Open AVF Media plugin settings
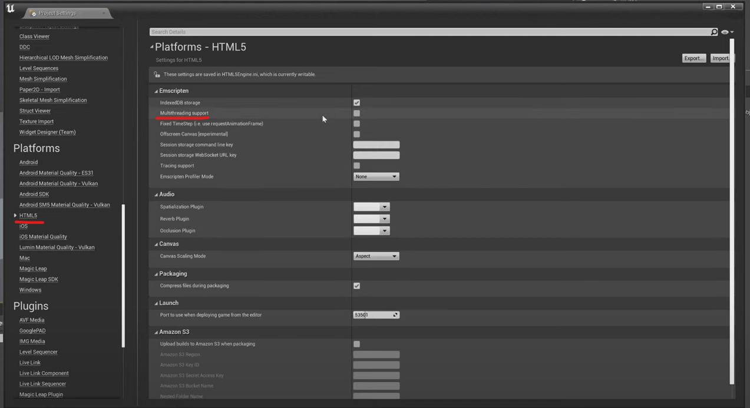The height and width of the screenshot is (408, 750). click(x=32, y=320)
